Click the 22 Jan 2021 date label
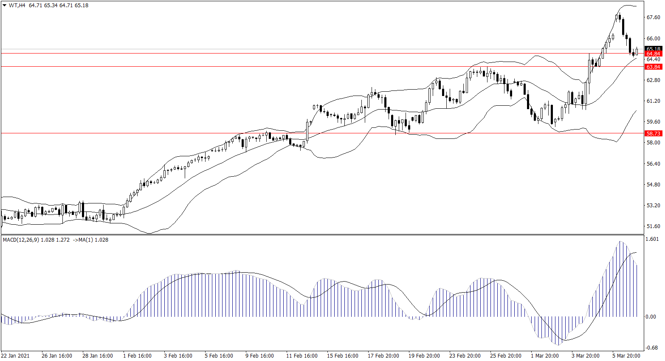Viewport: 665px width, 361px height. coord(15,356)
